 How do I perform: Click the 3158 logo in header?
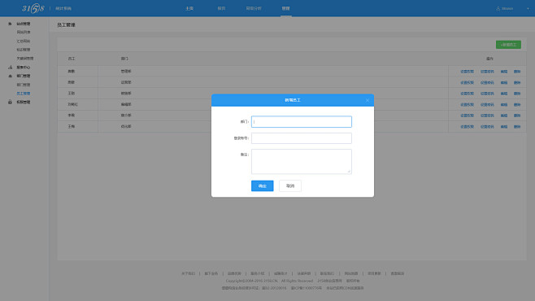click(33, 8)
